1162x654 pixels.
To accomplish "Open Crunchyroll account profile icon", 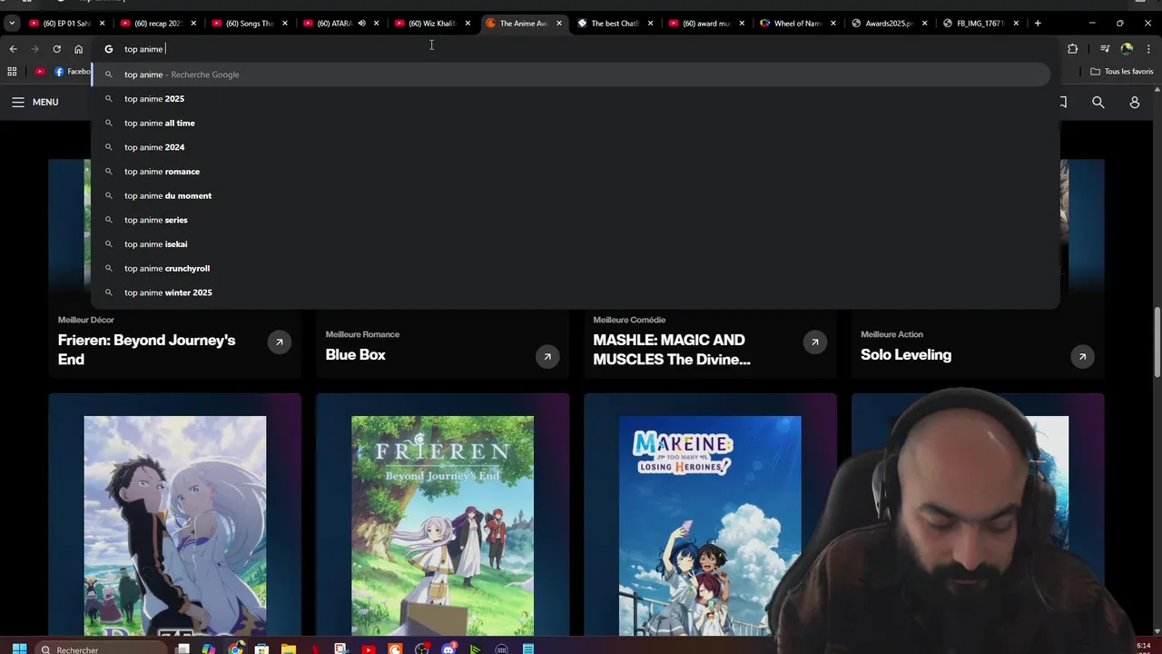I will click(x=1135, y=103).
